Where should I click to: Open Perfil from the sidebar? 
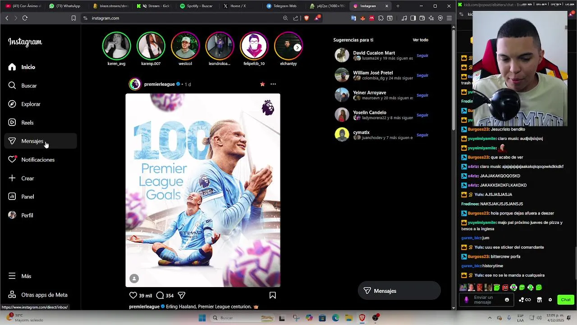(41, 215)
